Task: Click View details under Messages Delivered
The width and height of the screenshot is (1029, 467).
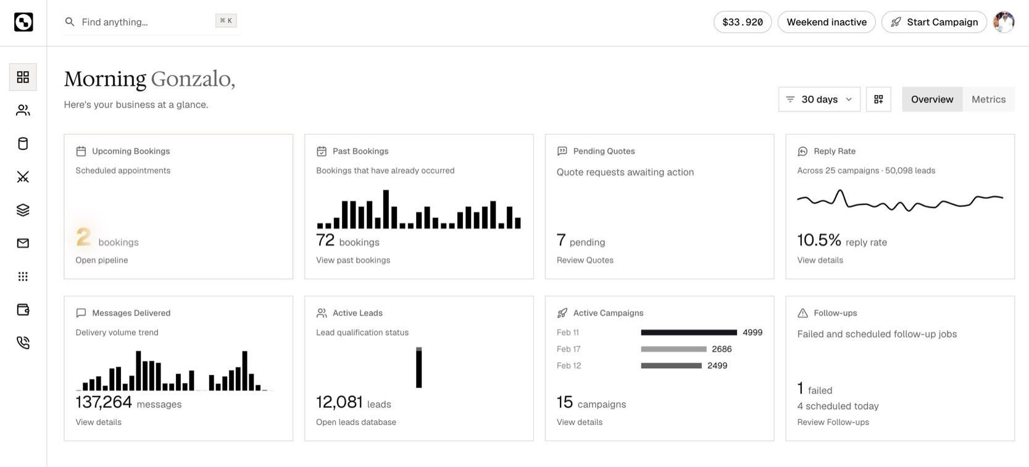Action: click(x=99, y=422)
